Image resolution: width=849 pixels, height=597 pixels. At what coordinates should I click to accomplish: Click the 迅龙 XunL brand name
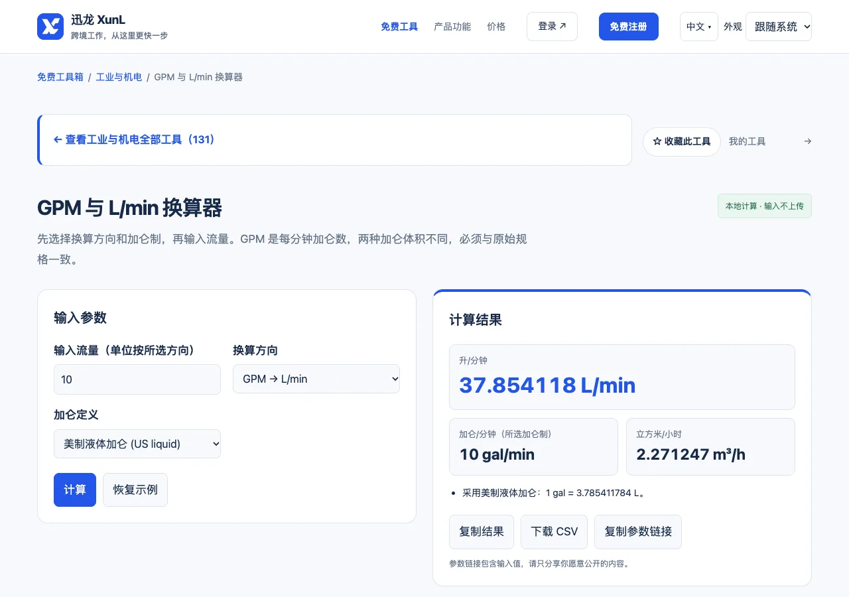[x=98, y=20]
